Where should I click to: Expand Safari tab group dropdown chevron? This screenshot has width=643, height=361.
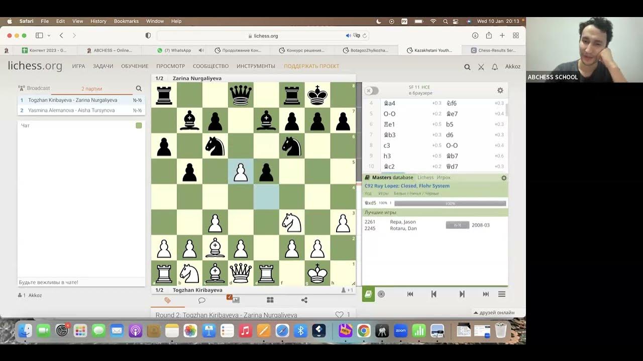(49, 36)
